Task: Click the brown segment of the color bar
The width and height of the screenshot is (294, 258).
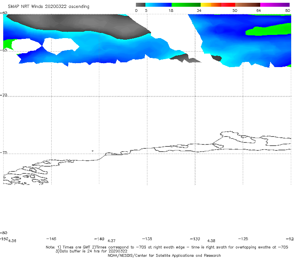Action: (248, 5)
